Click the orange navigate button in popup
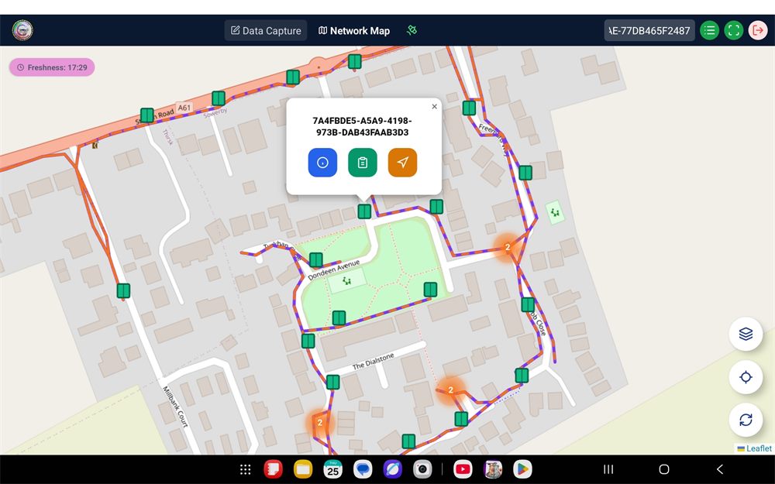 [x=402, y=163]
